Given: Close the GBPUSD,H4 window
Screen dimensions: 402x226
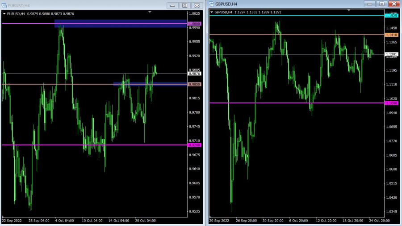Looking at the screenshot, I should pyautogui.click(x=394, y=4).
